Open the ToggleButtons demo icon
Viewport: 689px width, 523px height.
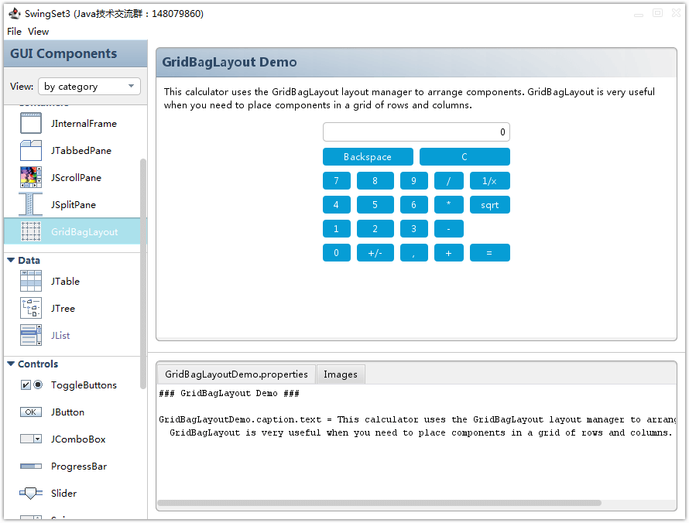(32, 385)
